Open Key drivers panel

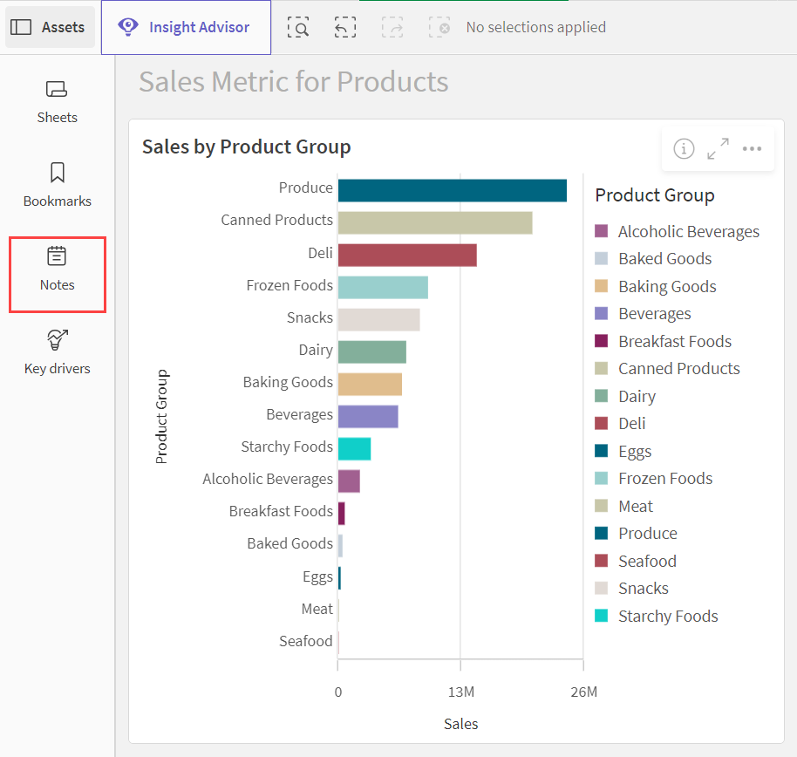[x=57, y=352]
